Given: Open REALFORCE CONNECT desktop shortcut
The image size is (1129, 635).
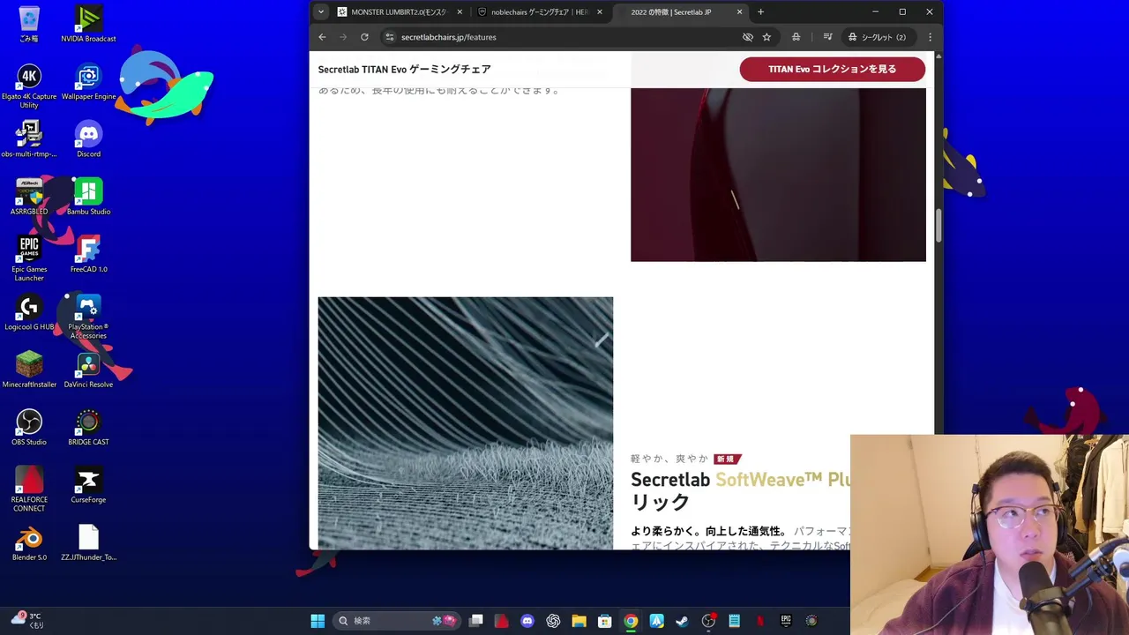Looking at the screenshot, I should coord(29,489).
